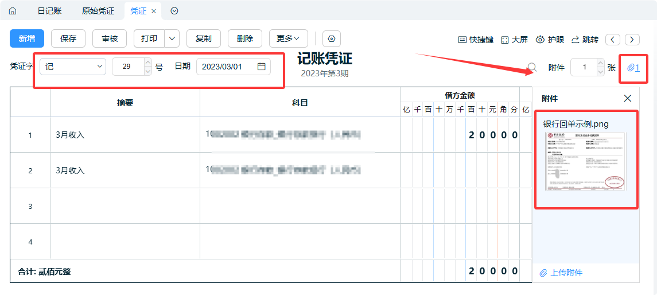
Task: Open 银行回单示例.png thumbnail
Action: pyautogui.click(x=585, y=161)
